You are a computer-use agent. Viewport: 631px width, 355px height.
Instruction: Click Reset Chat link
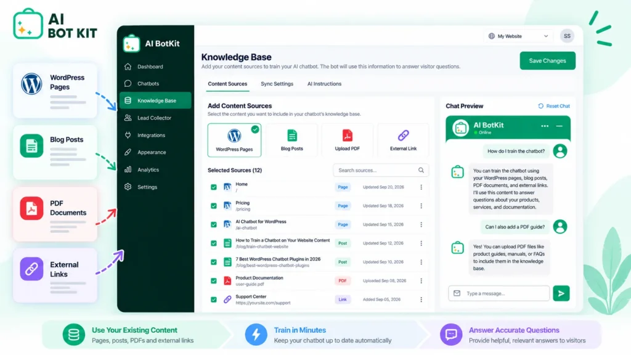tap(554, 106)
